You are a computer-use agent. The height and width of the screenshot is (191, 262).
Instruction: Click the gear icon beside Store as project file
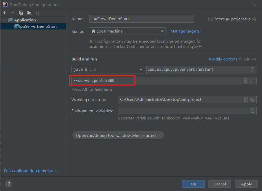(x=254, y=19)
